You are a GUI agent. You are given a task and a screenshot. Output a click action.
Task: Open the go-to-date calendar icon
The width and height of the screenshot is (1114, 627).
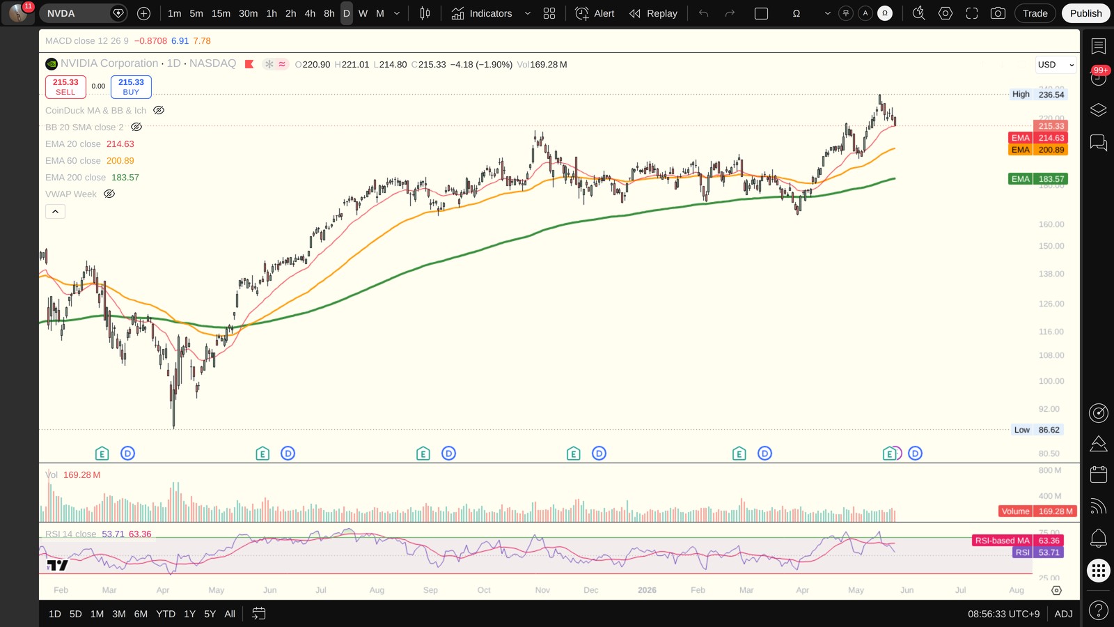258,614
